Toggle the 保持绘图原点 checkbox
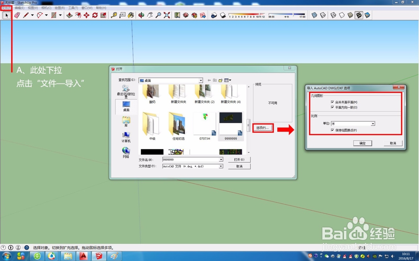The width and height of the screenshot is (419, 261). [332, 130]
